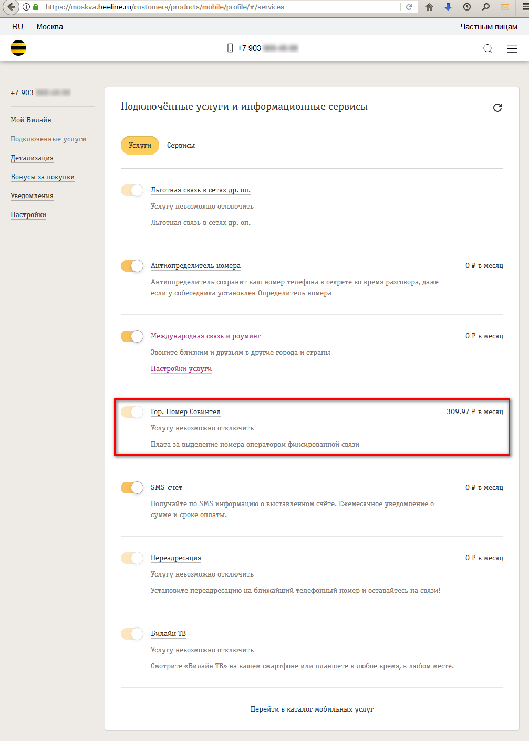The image size is (529, 741).
Task: Change region by clicking Москва
Action: tap(50, 27)
